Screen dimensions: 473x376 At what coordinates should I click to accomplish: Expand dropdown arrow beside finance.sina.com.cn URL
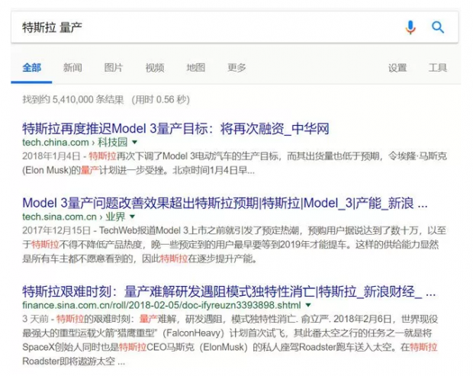point(308,305)
